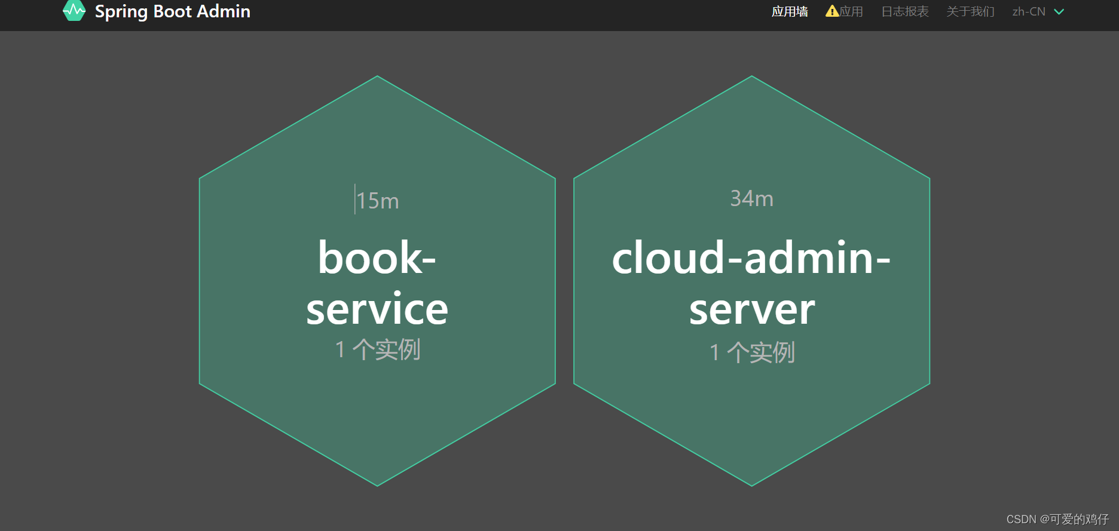
Task: Open the 应用 menu item
Action: (851, 11)
